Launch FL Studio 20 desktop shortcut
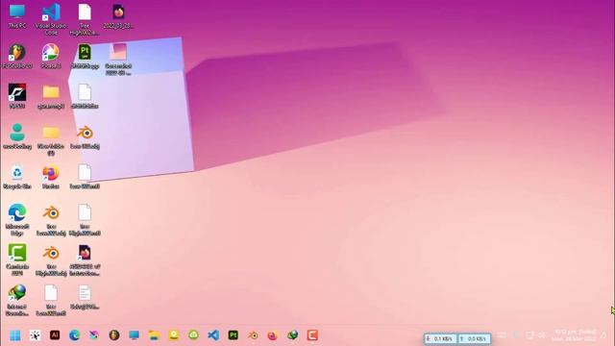615x346 pixels. [17, 57]
